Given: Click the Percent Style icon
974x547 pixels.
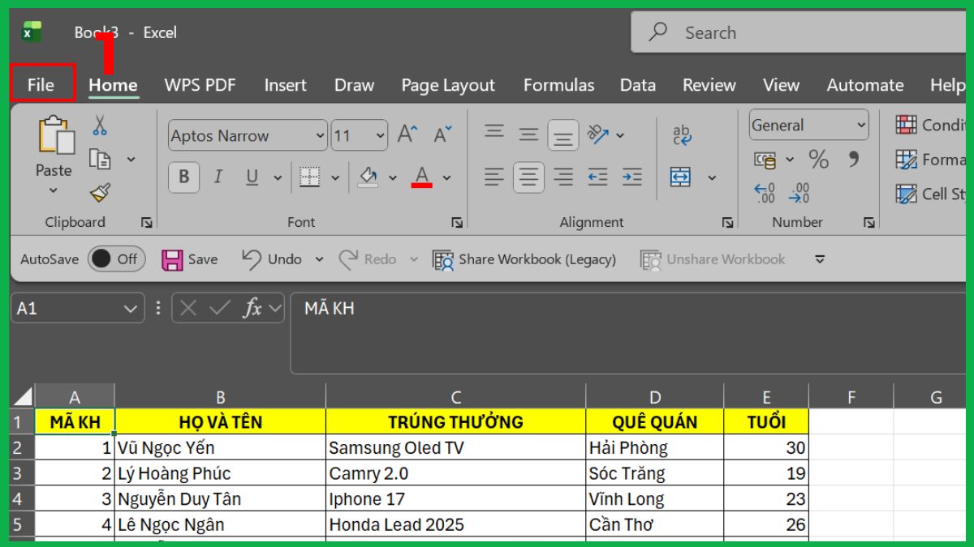Looking at the screenshot, I should 818,160.
